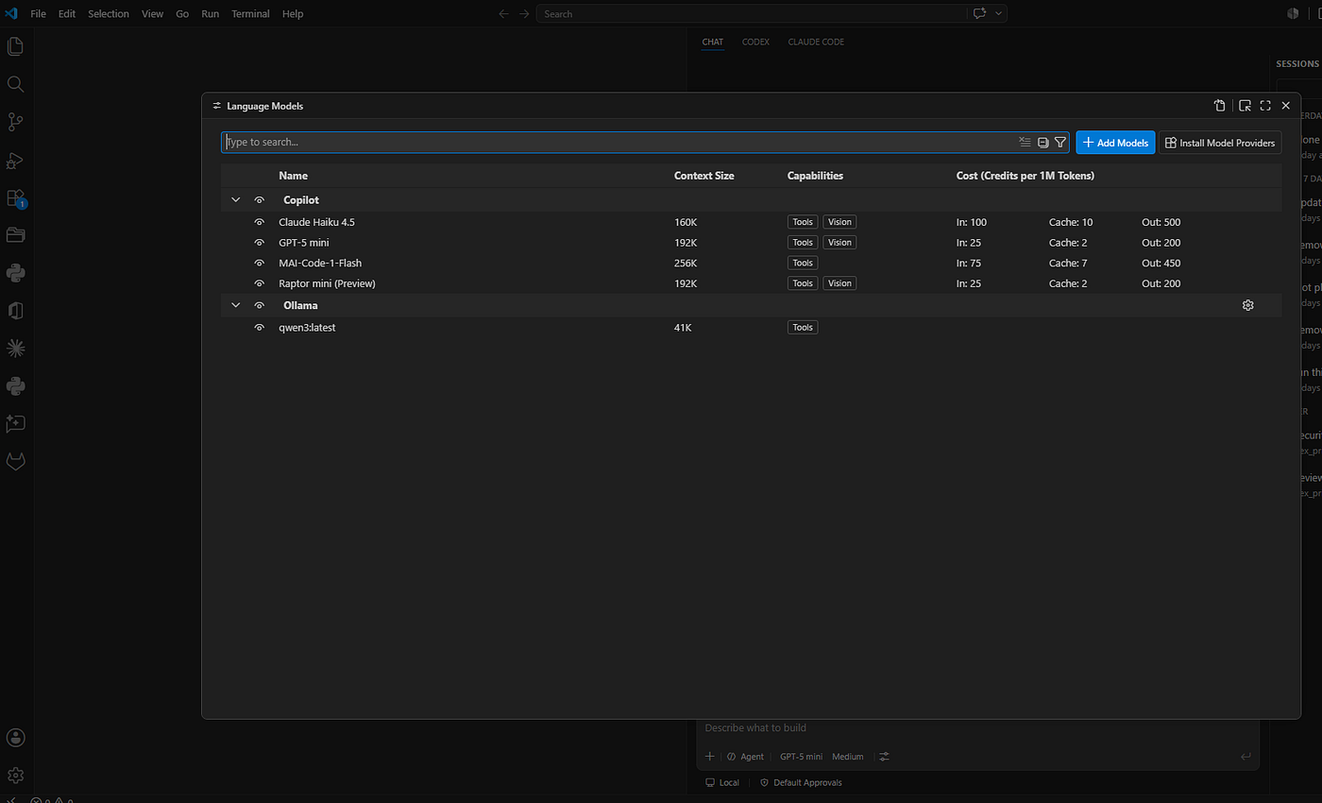Viewport: 1322px width, 803px height.
Task: Maximize the Language Models dialog
Action: pos(1265,106)
